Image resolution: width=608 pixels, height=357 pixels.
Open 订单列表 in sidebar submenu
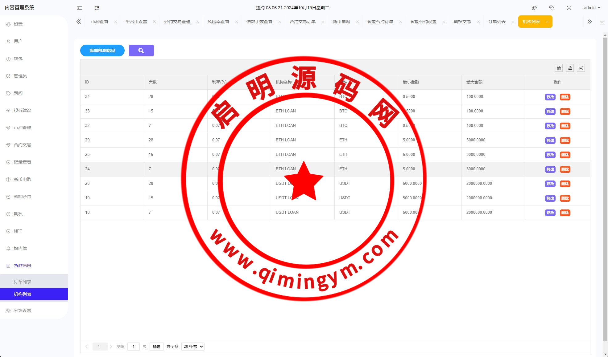pos(23,282)
